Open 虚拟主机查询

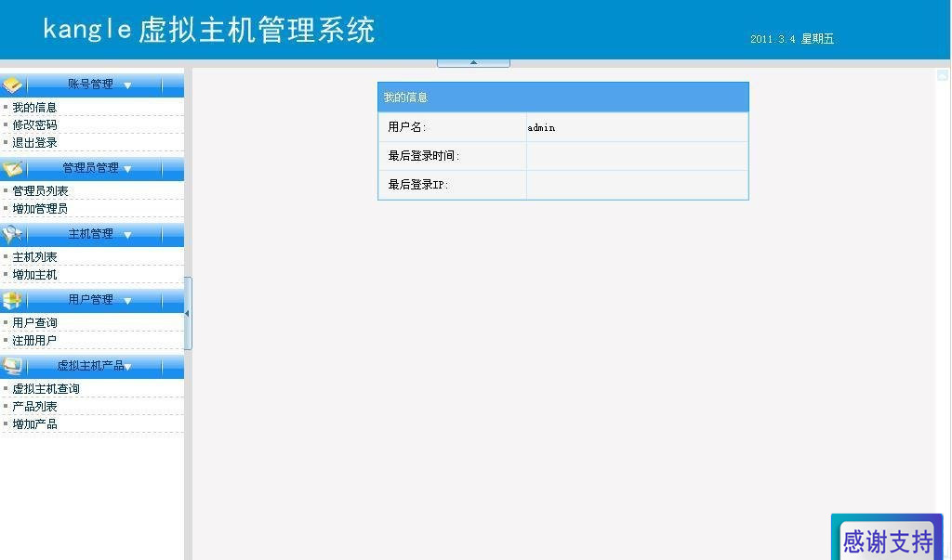coord(46,389)
